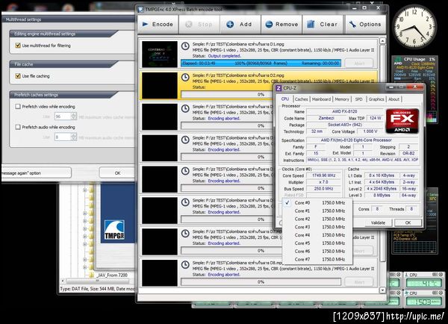Click the AMD FX processor logo in CPU-Z
This screenshot has width=448, height=324.
(402, 121)
